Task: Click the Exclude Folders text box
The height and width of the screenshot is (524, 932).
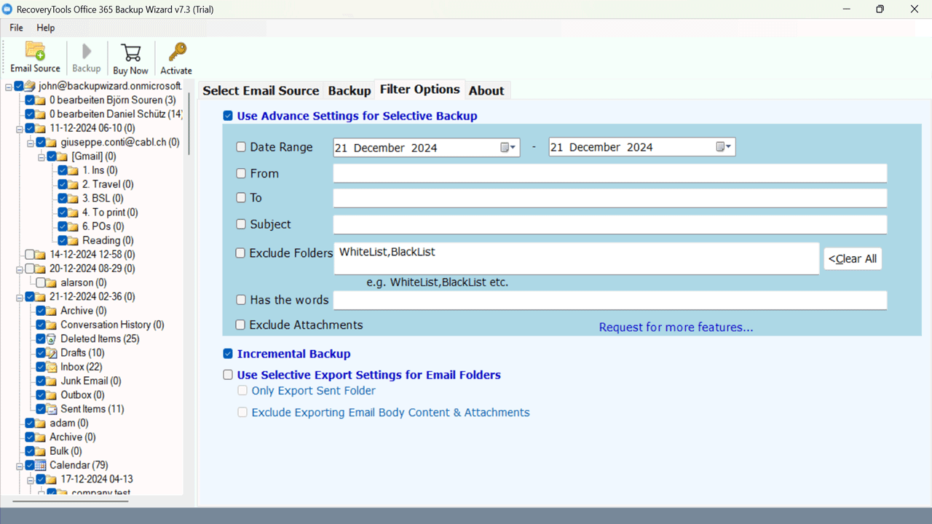Action: point(577,258)
